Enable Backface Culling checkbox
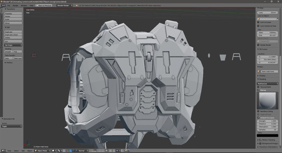The width and height of the screenshot is (282, 153). click(258, 111)
